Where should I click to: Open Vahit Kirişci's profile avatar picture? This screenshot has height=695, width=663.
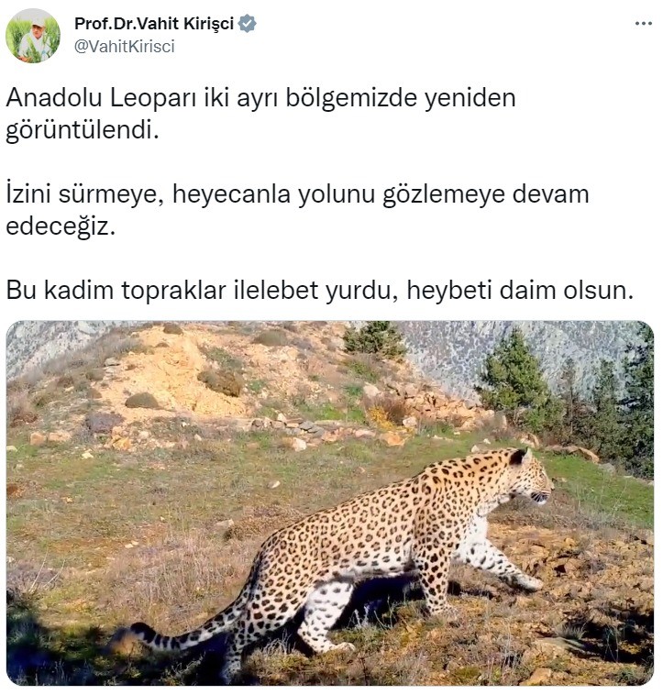coord(32,36)
